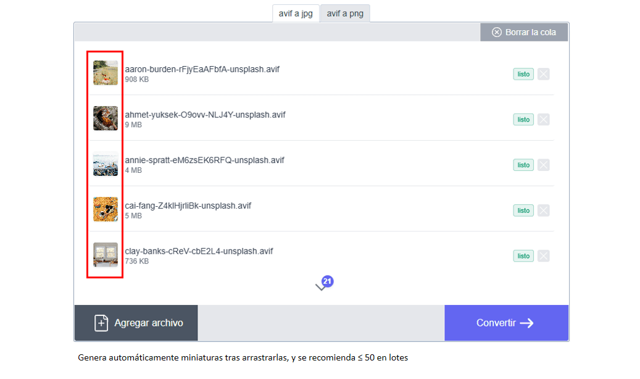Open the aaron-burden file thumbnail

tap(105, 73)
